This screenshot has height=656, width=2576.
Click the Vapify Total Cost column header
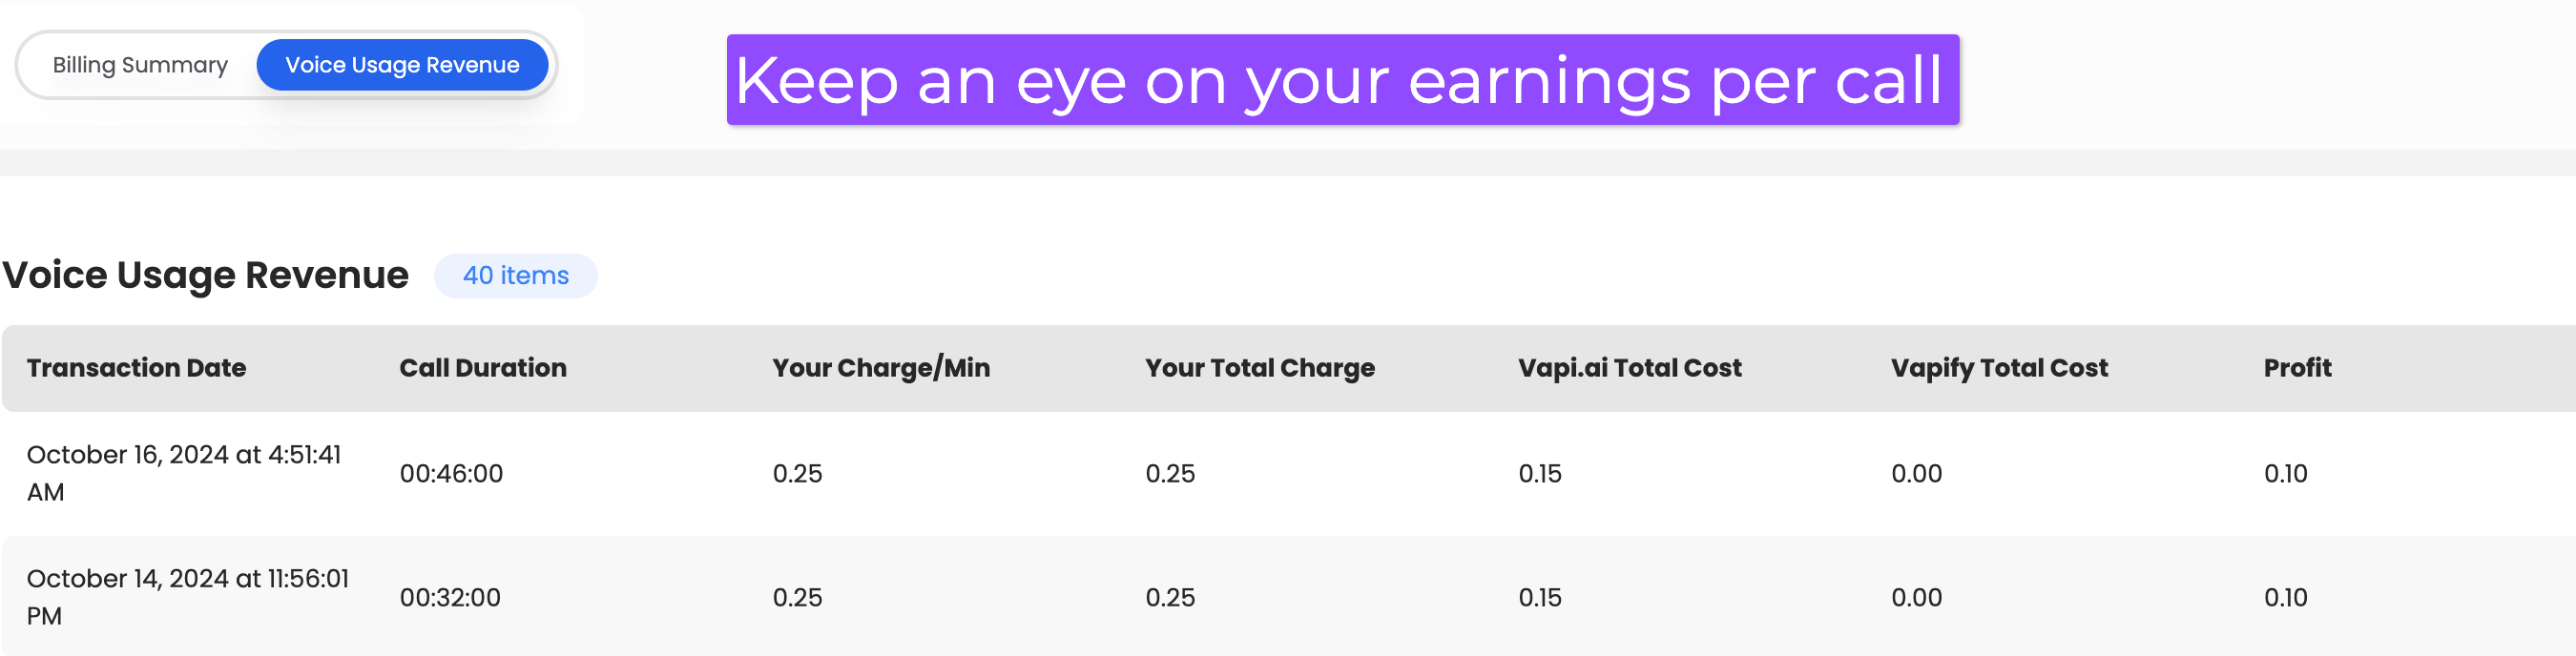[1999, 368]
